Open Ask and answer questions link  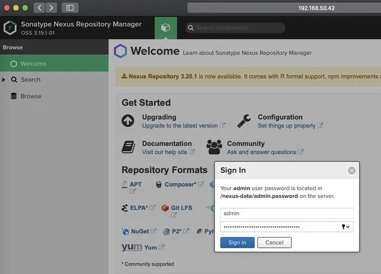click(262, 152)
